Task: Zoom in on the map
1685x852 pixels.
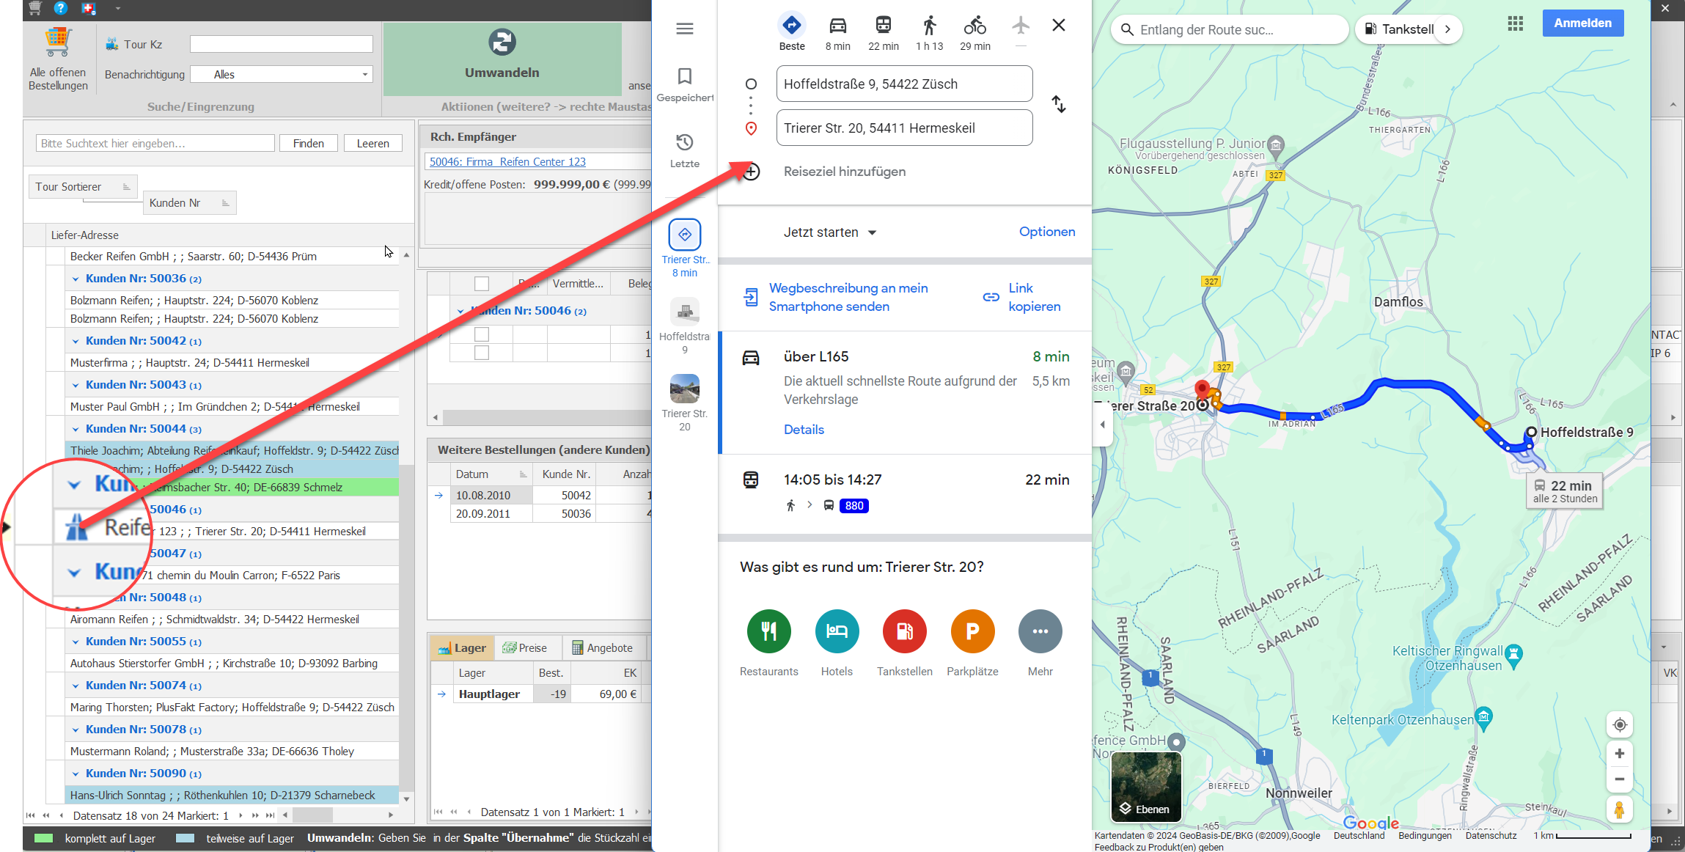Action: coord(1620,754)
